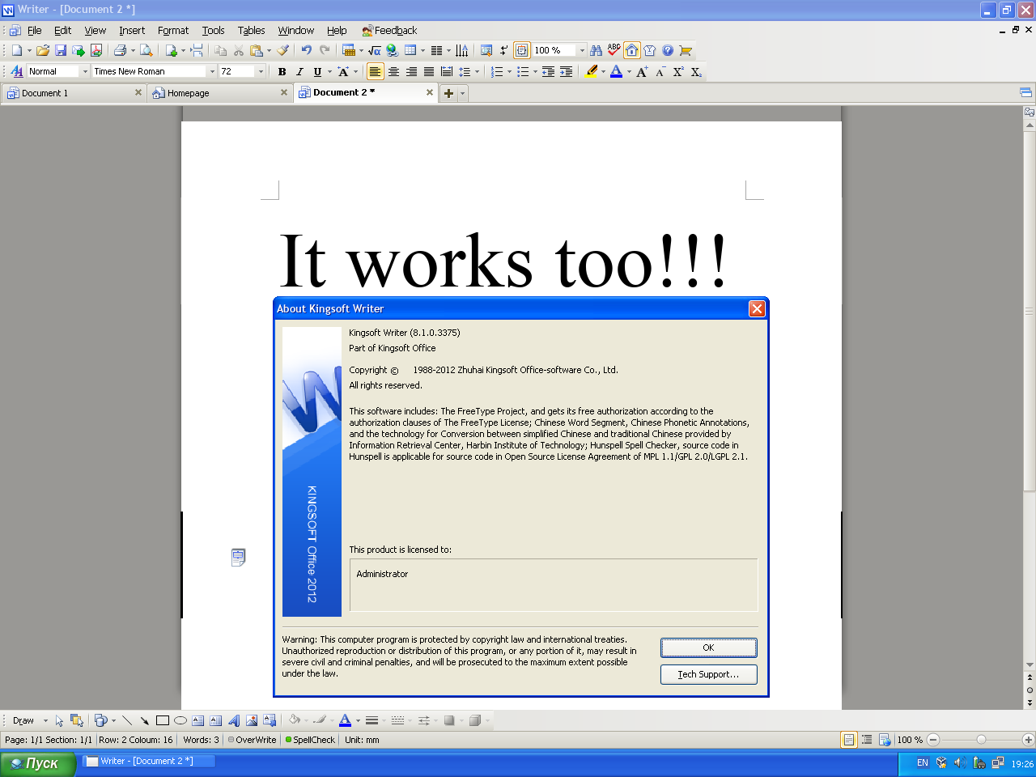Click zoom out minus at status bar
Viewport: 1036px width, 777px height.
(x=933, y=740)
